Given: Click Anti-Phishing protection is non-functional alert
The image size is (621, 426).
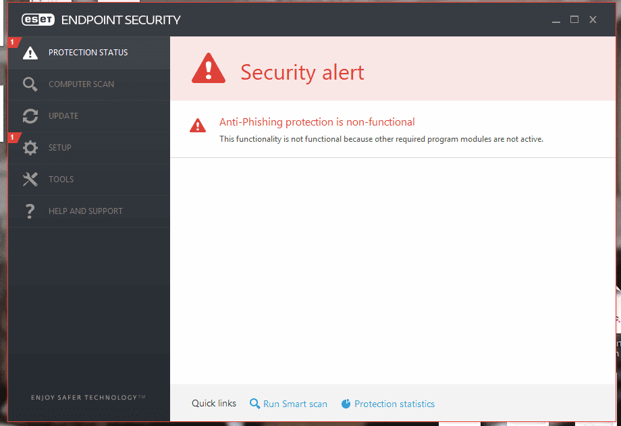Looking at the screenshot, I should point(317,122).
